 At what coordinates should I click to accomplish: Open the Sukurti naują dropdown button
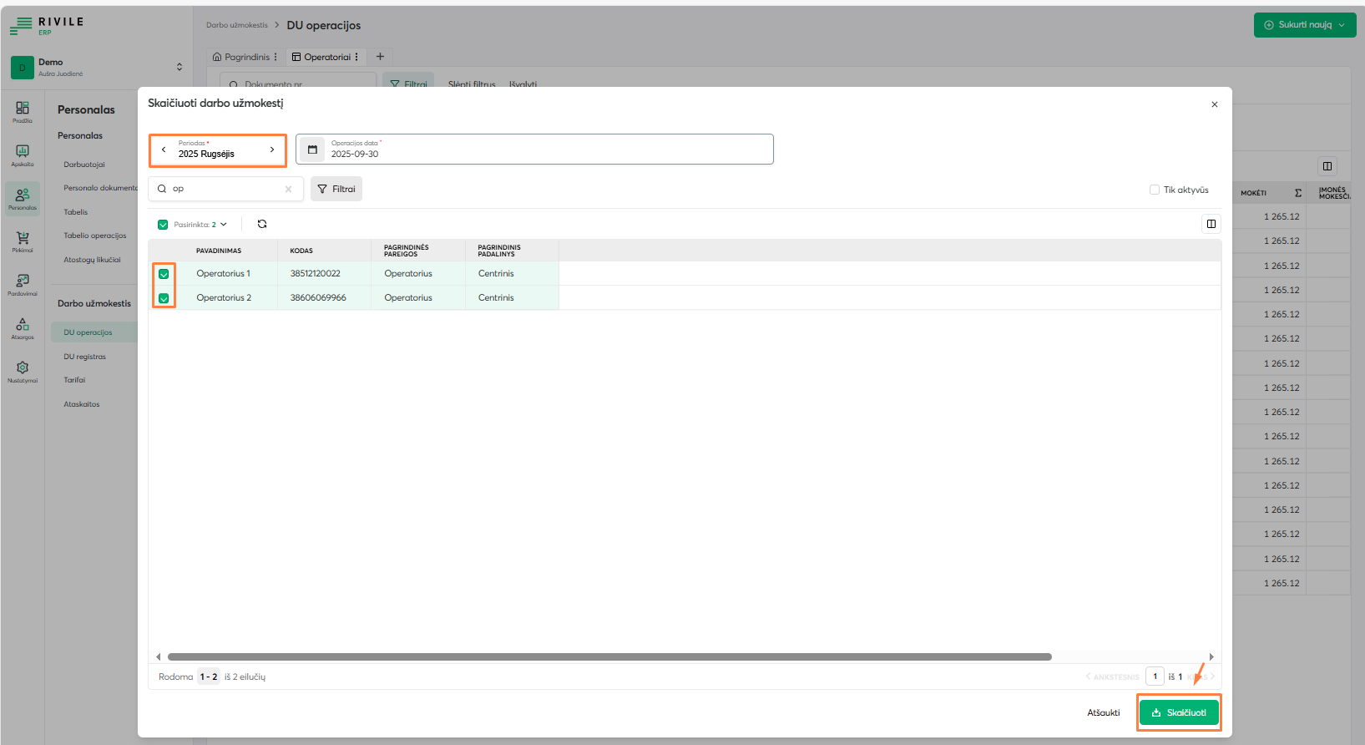(1304, 25)
